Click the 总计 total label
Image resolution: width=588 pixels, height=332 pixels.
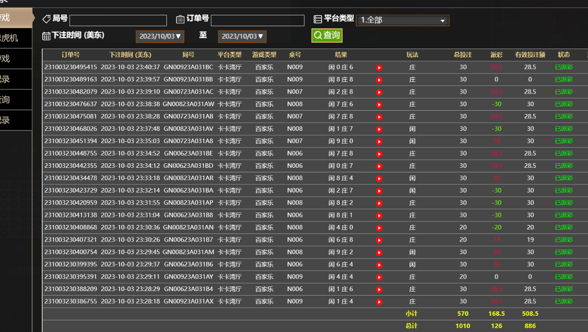tap(411, 326)
